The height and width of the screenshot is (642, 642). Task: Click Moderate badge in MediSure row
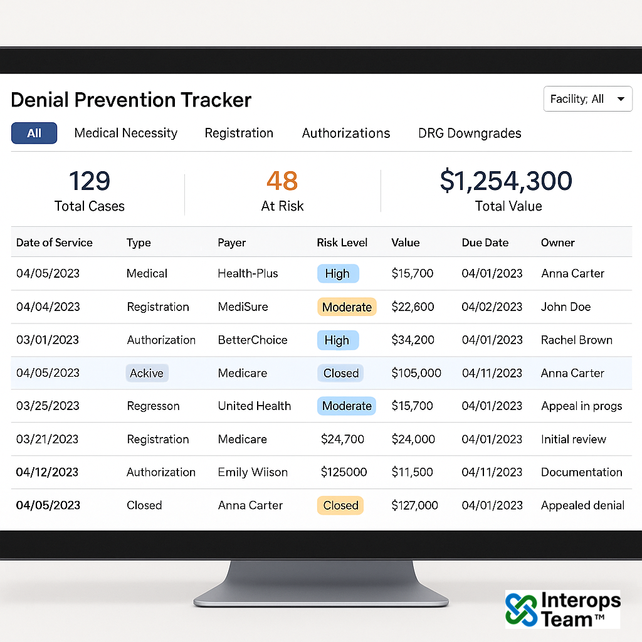[347, 307]
